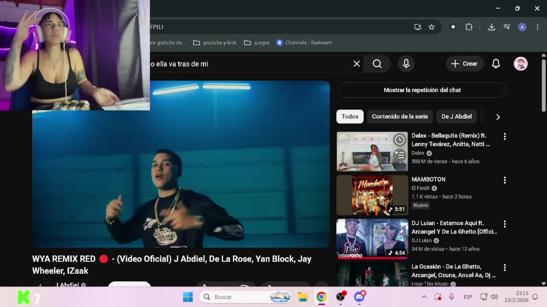547x307 pixels.
Task: Add Bellaquita to Watch Later via clock icon
Action: pos(400,140)
